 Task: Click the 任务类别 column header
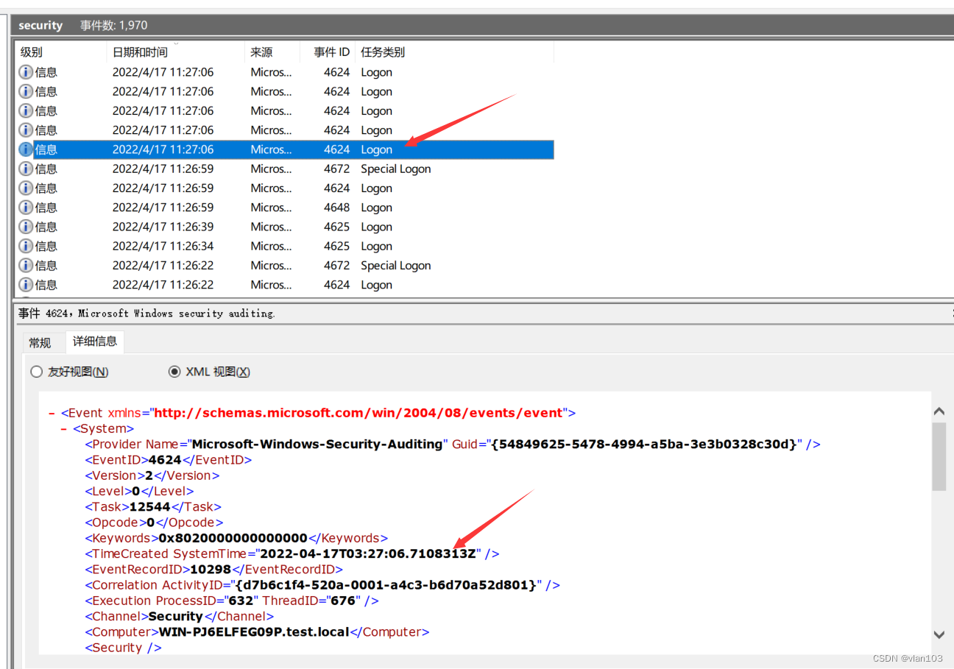click(x=383, y=52)
